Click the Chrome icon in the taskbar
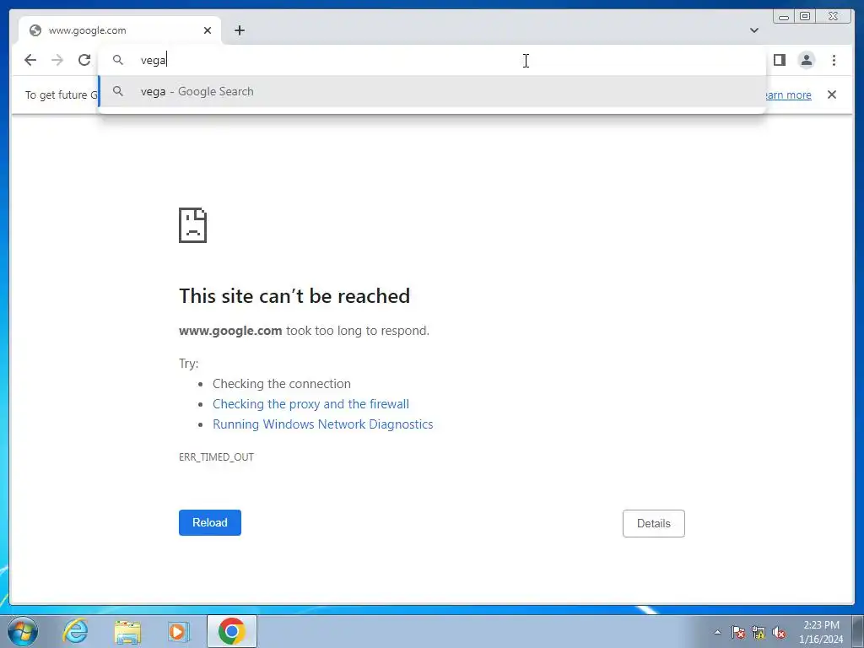 coord(232,631)
